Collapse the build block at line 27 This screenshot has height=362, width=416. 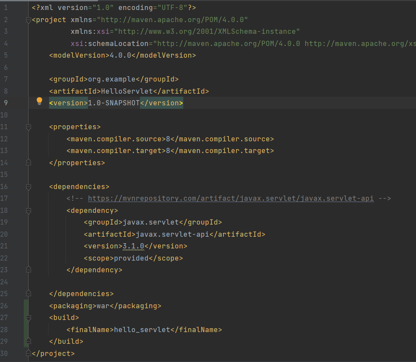coord(29,318)
